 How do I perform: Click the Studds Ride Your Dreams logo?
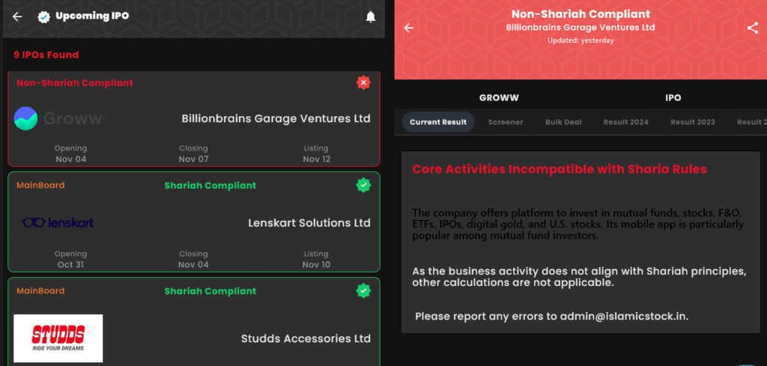[58, 338]
